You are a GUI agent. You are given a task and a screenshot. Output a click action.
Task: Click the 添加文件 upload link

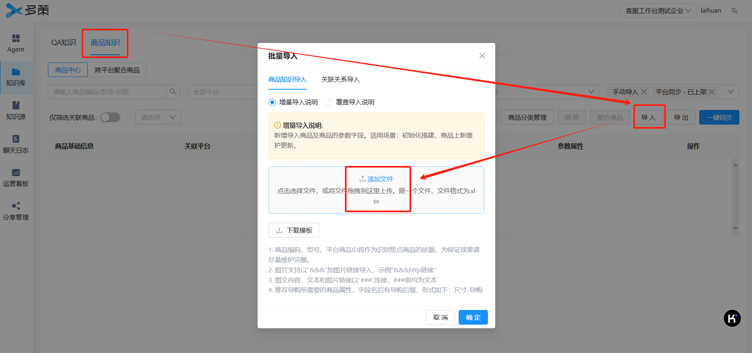click(377, 179)
